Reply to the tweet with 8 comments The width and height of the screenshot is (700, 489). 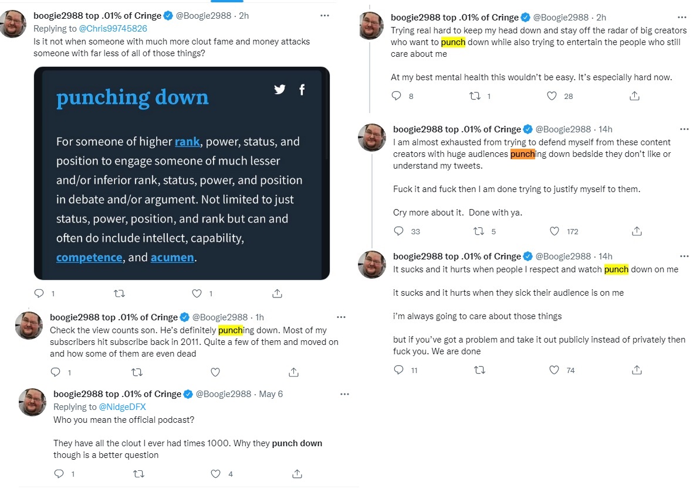point(397,96)
